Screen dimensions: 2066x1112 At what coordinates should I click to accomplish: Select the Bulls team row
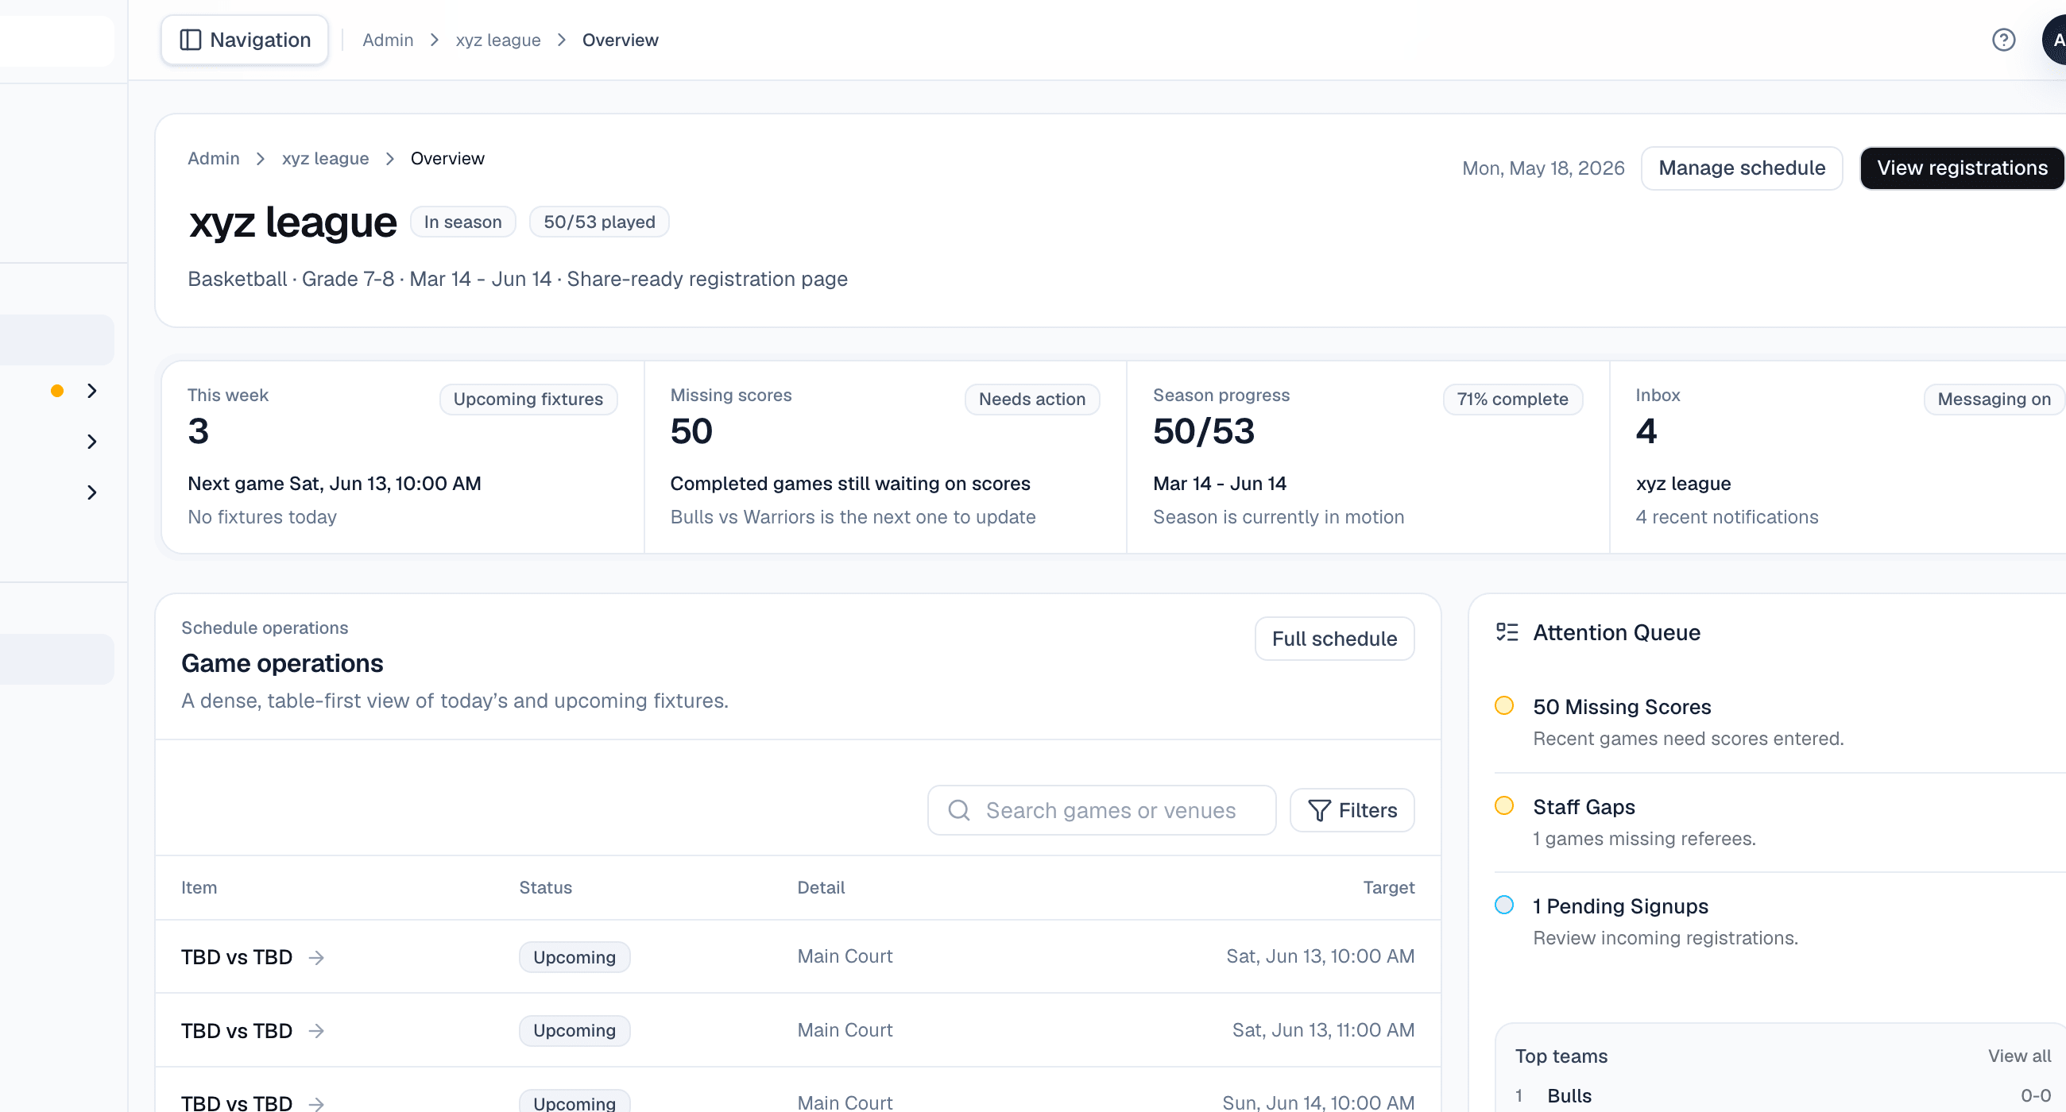click(x=1782, y=1096)
